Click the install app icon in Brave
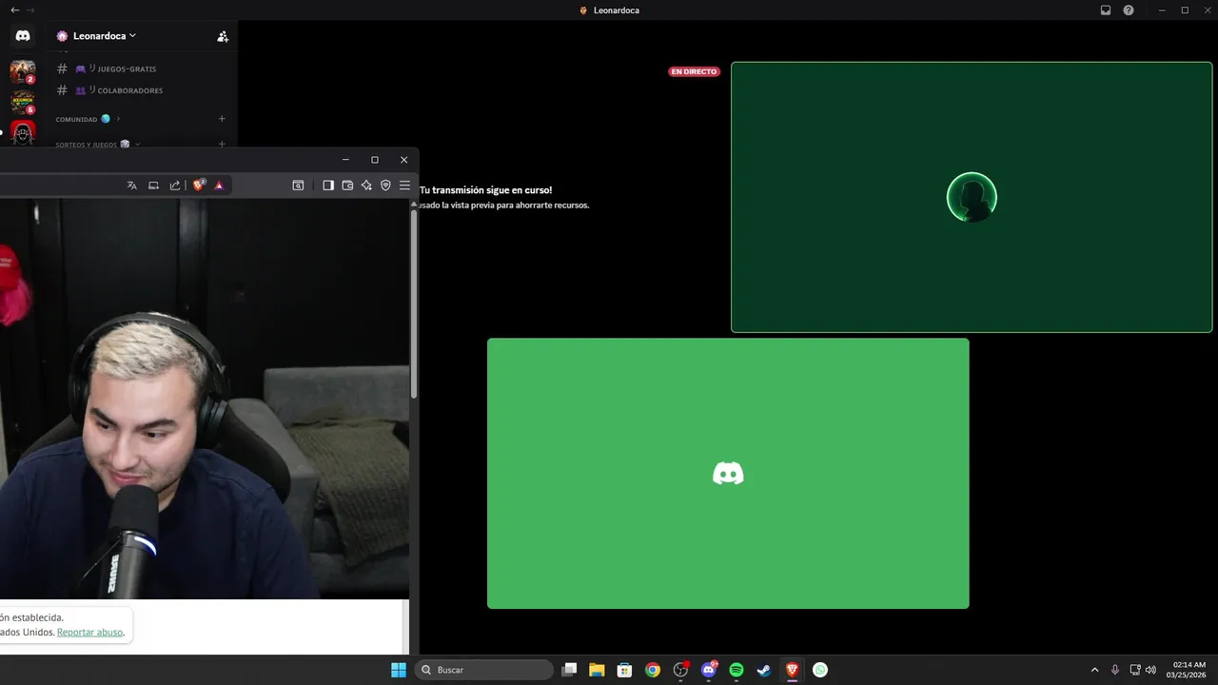 [153, 186]
